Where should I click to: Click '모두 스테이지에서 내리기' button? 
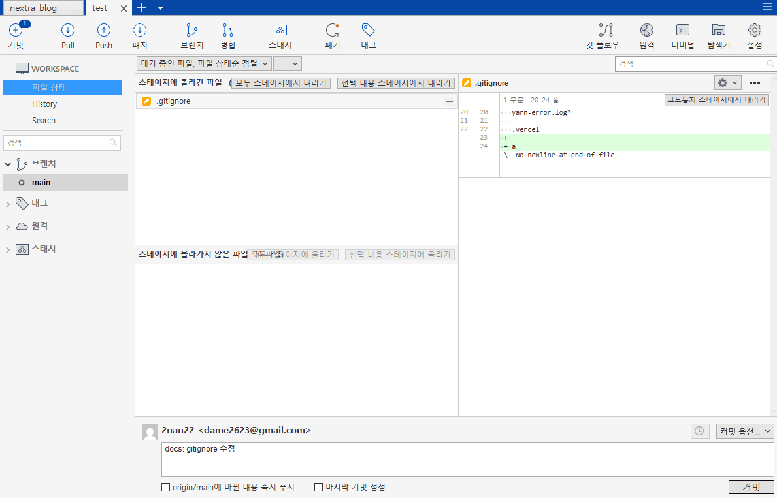tap(281, 83)
